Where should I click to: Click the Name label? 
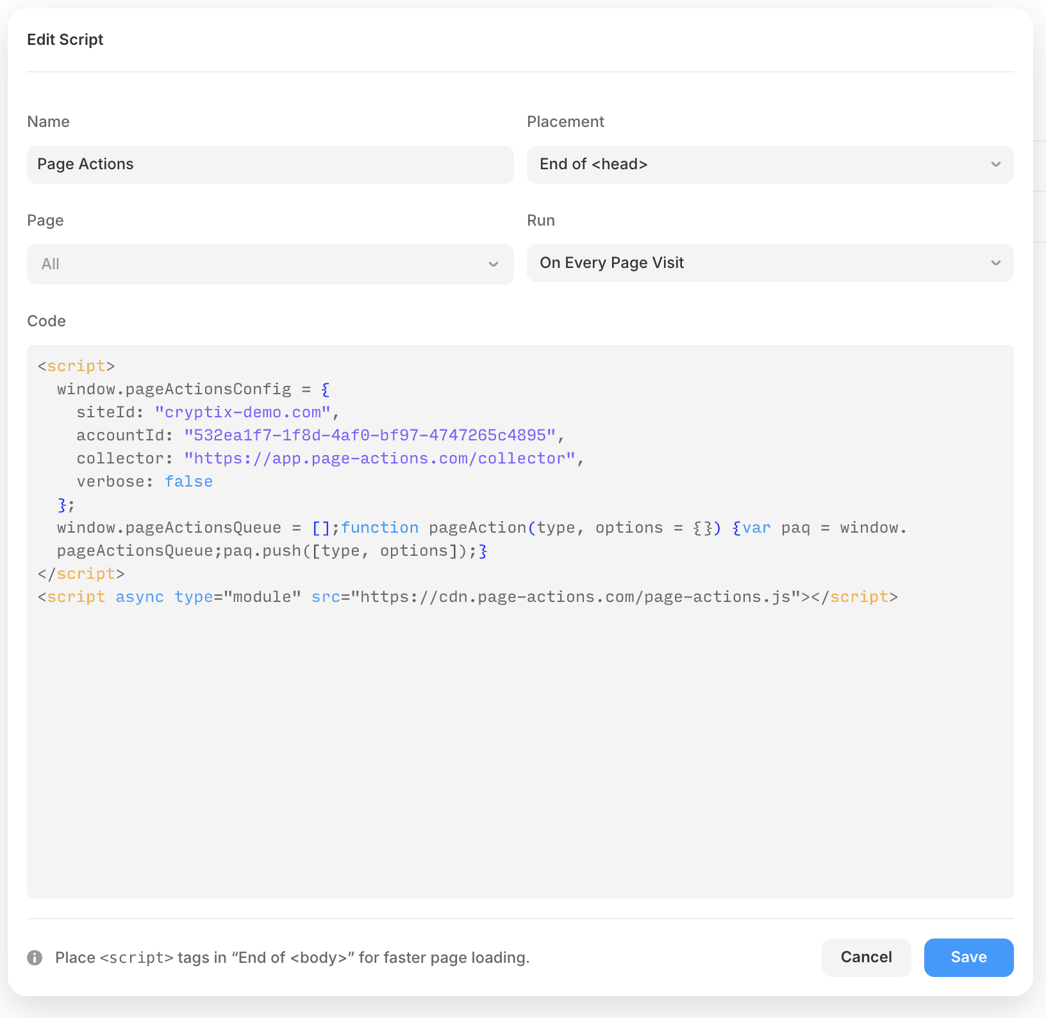(x=48, y=122)
